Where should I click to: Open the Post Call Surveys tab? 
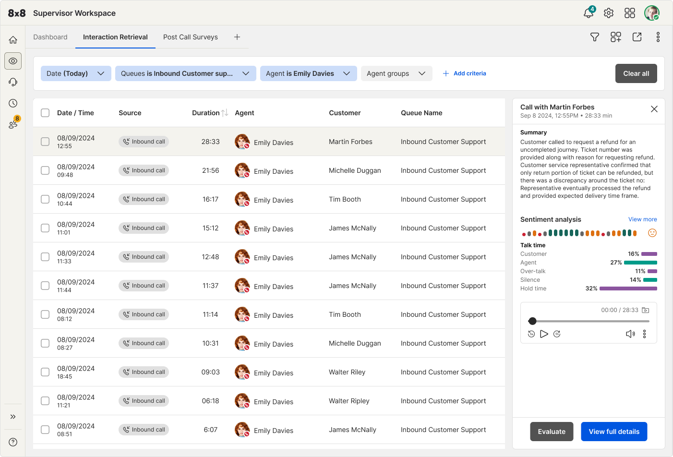[x=191, y=37]
